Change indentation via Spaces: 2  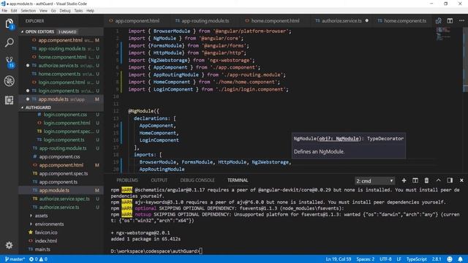(366, 259)
